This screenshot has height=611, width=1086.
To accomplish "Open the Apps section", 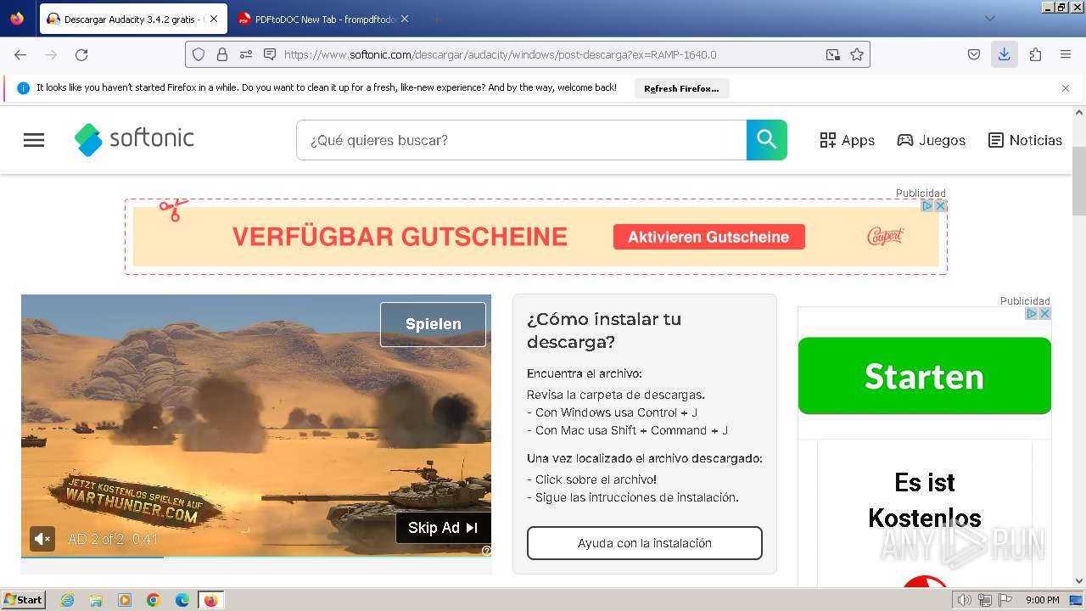I will pyautogui.click(x=847, y=140).
